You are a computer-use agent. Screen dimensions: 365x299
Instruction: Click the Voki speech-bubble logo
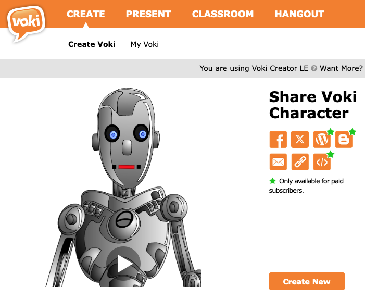(26, 23)
